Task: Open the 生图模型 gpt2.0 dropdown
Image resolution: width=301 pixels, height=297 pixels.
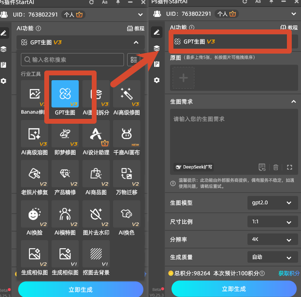Action: [272, 203]
